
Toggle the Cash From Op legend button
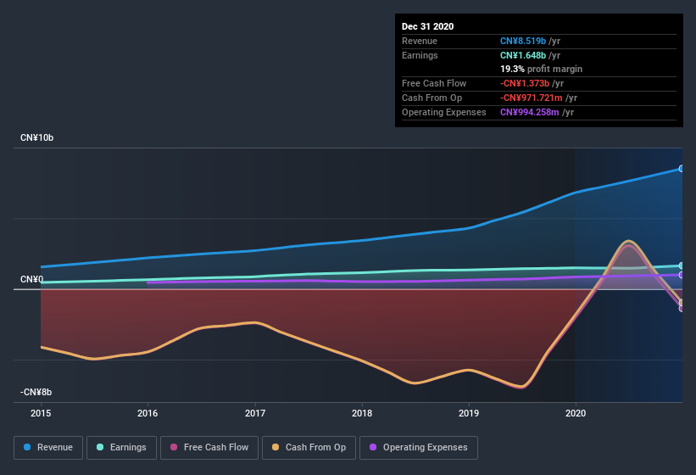point(309,448)
